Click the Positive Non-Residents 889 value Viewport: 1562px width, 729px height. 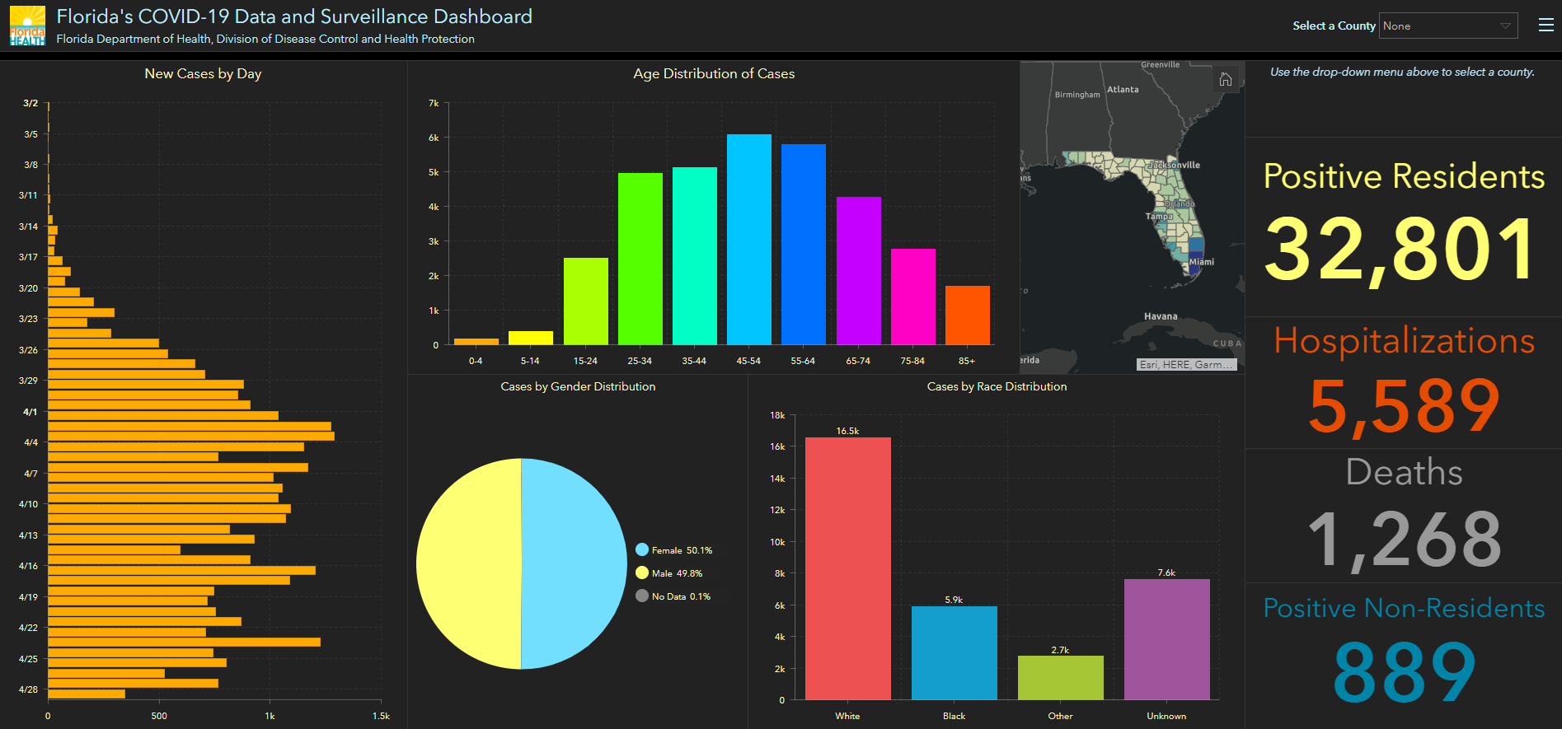click(1405, 673)
